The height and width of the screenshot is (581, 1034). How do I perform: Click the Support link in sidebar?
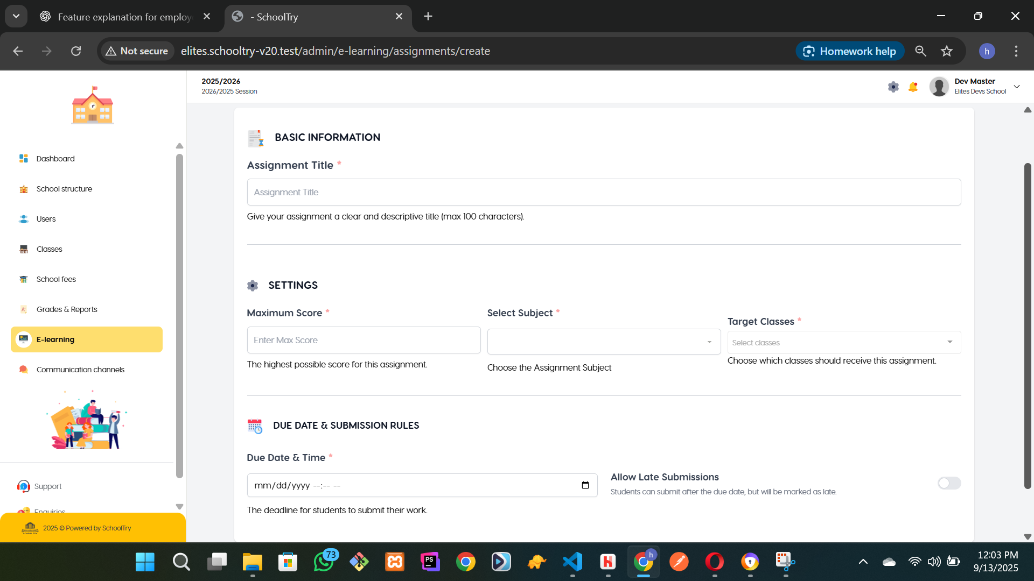click(47, 486)
